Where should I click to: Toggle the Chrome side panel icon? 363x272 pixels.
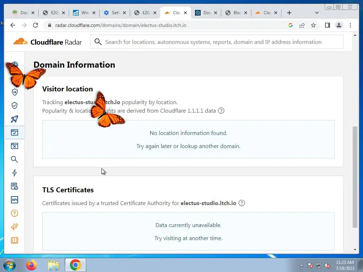pyautogui.click(x=327, y=25)
